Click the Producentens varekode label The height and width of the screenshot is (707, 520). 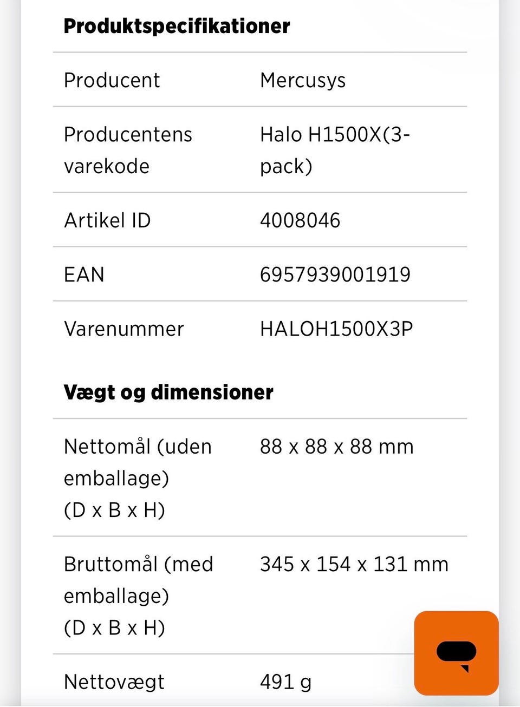(x=128, y=150)
